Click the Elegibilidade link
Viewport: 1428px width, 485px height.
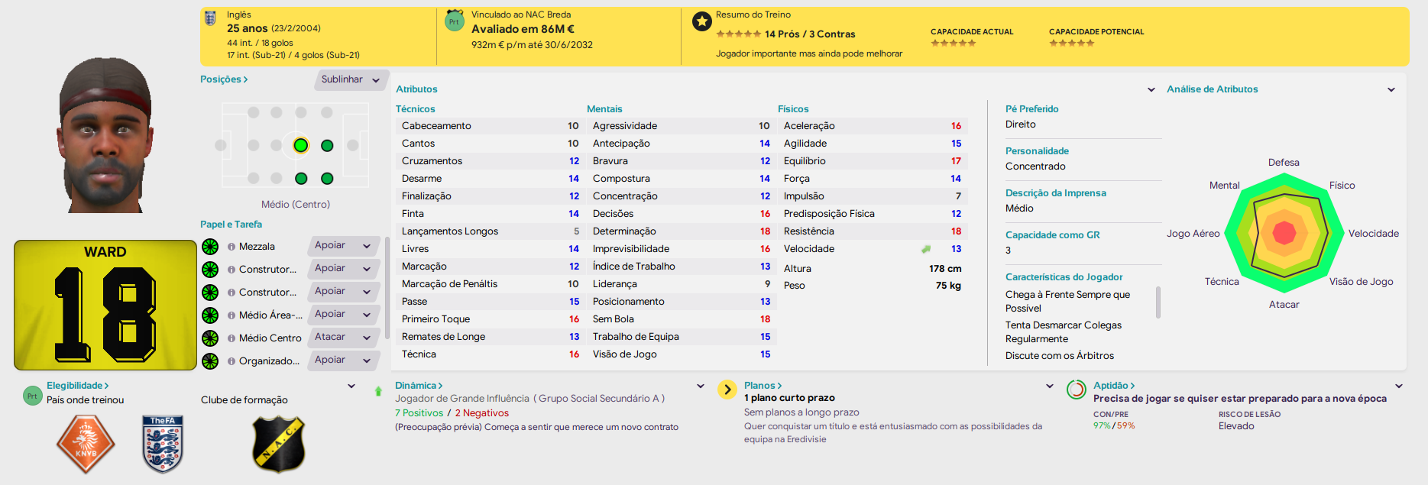click(78, 386)
